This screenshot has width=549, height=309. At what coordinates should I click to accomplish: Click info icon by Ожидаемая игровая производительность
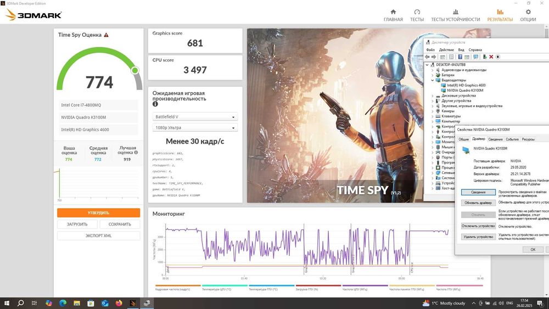click(155, 104)
